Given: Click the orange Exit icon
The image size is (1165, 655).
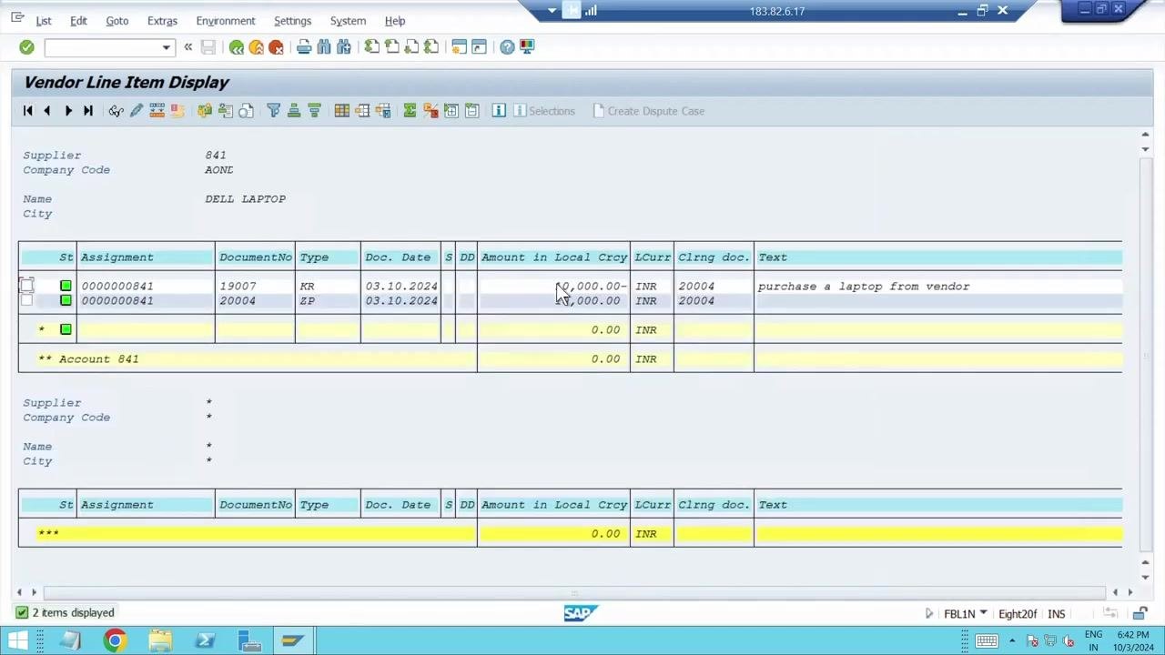Looking at the screenshot, I should [257, 47].
